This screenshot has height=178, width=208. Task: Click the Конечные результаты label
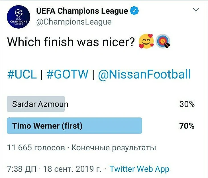click(x=113, y=148)
